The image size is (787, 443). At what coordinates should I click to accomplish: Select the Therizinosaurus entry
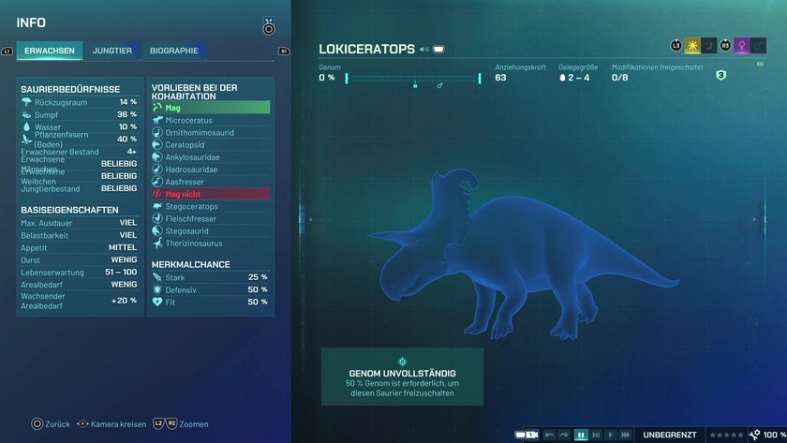coord(211,244)
